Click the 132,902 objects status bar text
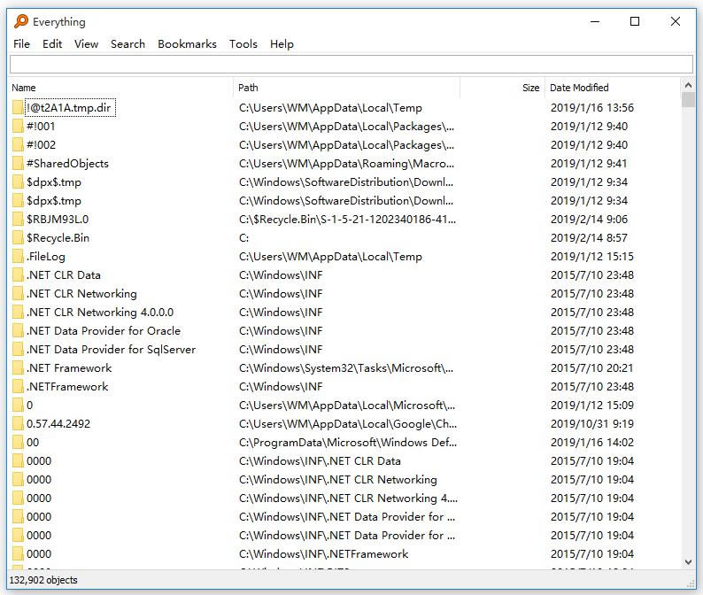This screenshot has height=595, width=703. 43,580
